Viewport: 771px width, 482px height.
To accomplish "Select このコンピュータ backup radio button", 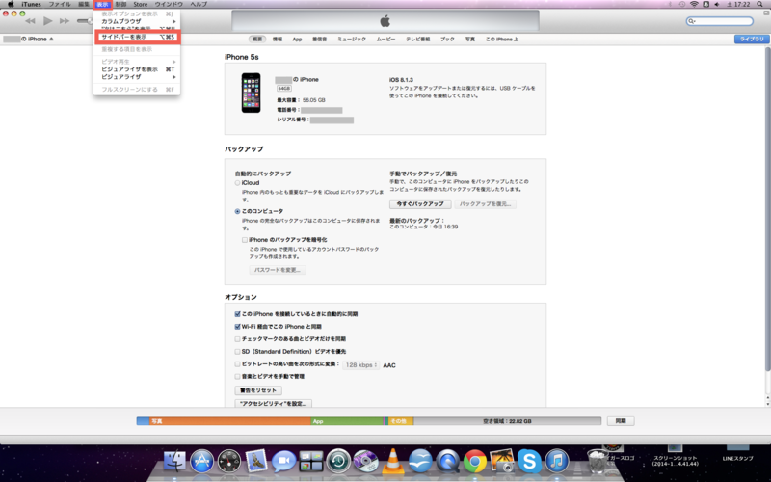I will coord(237,211).
